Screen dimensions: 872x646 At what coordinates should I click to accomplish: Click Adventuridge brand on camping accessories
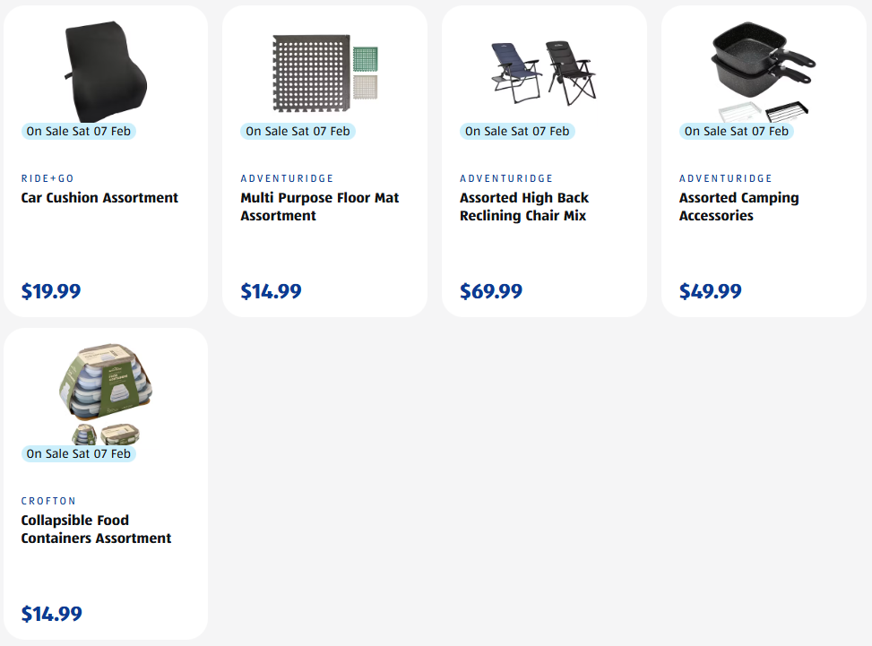[x=726, y=178]
